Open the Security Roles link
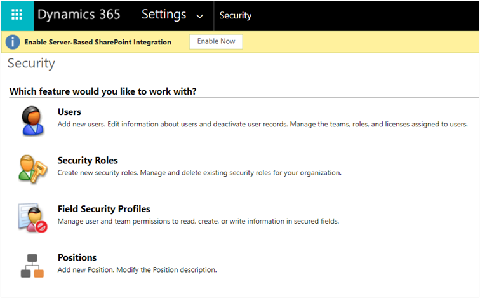Viewport: 480px width, 298px height. [x=88, y=160]
